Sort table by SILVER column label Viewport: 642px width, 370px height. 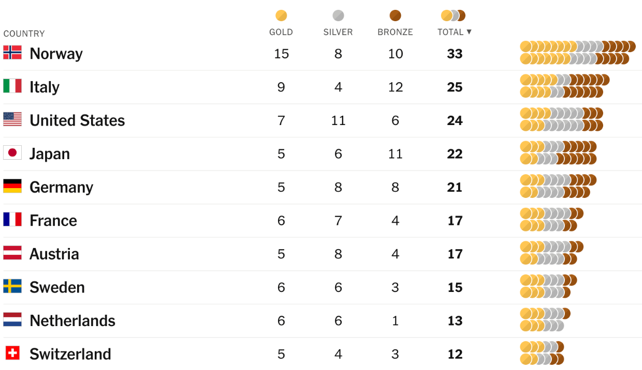(338, 32)
